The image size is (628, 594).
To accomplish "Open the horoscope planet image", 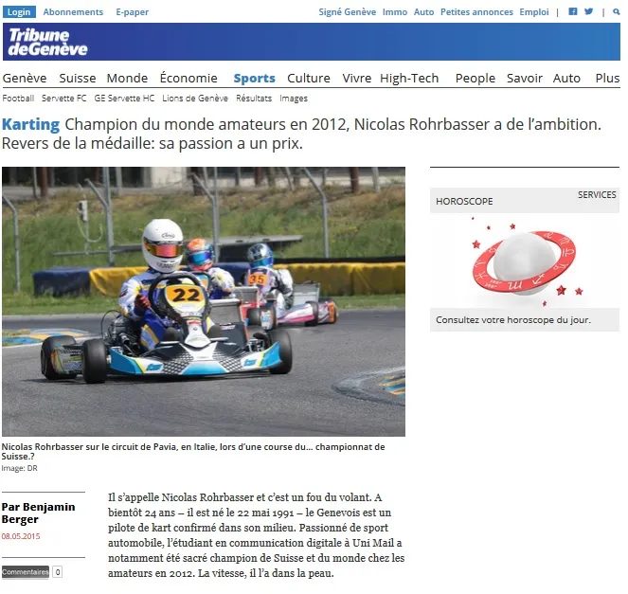I will point(525,262).
